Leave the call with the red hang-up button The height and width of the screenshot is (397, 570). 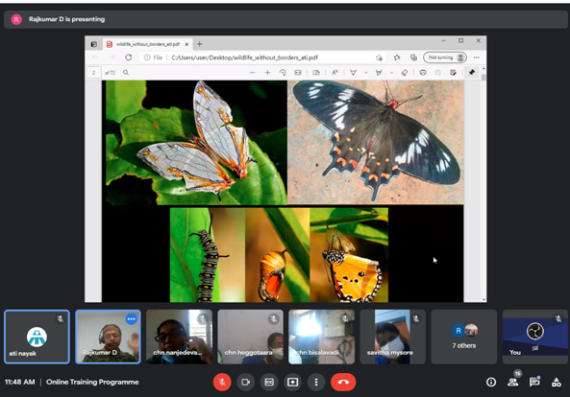343,382
